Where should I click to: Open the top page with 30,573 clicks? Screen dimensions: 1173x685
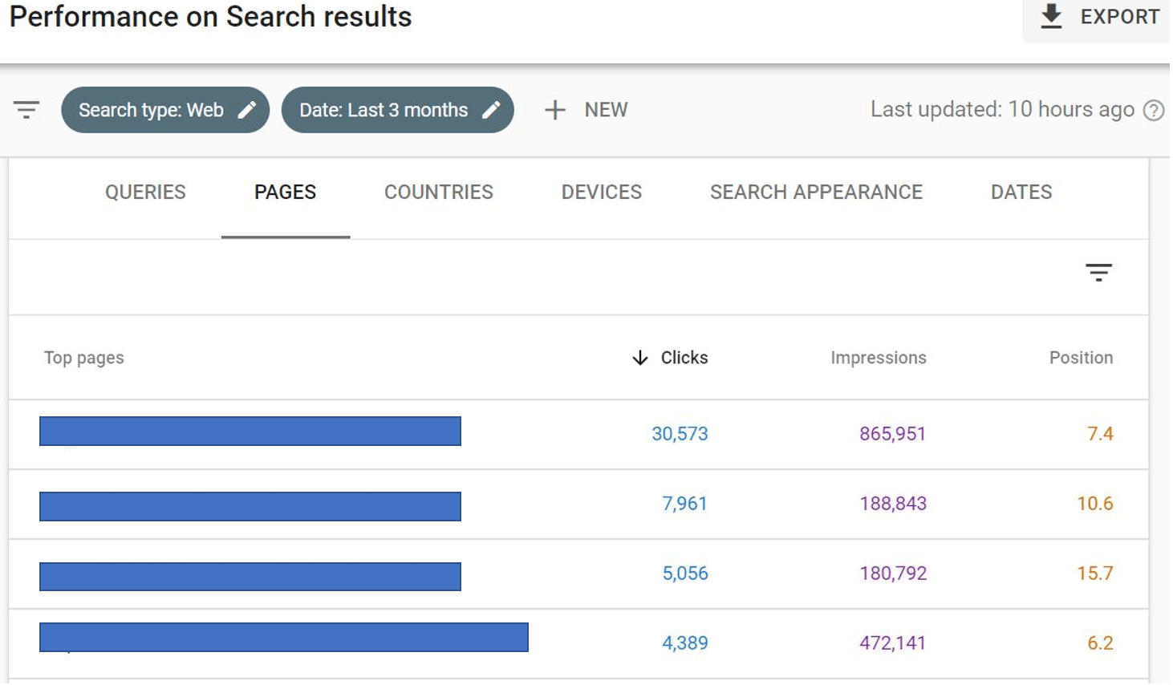tap(249, 433)
